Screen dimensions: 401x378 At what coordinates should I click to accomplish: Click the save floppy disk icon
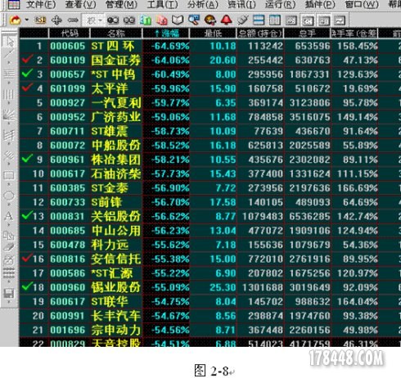point(8,294)
